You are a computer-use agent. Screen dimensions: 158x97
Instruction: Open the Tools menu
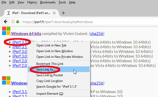(x=62, y=2)
